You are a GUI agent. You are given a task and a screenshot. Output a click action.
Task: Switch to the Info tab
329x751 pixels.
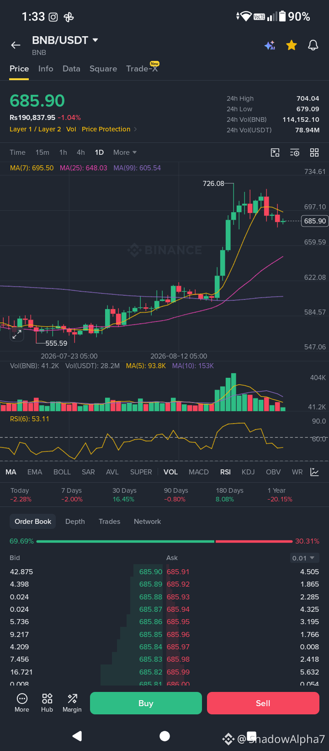click(x=46, y=69)
